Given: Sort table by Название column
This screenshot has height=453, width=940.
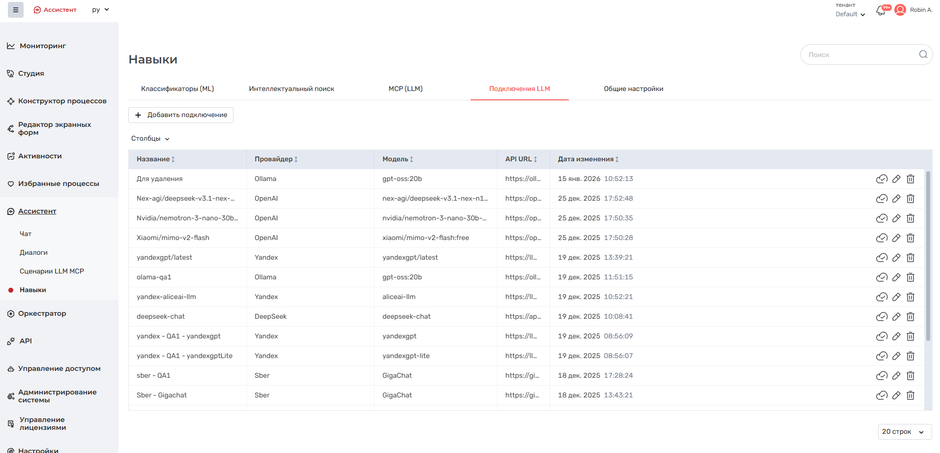Looking at the screenshot, I should 173,159.
